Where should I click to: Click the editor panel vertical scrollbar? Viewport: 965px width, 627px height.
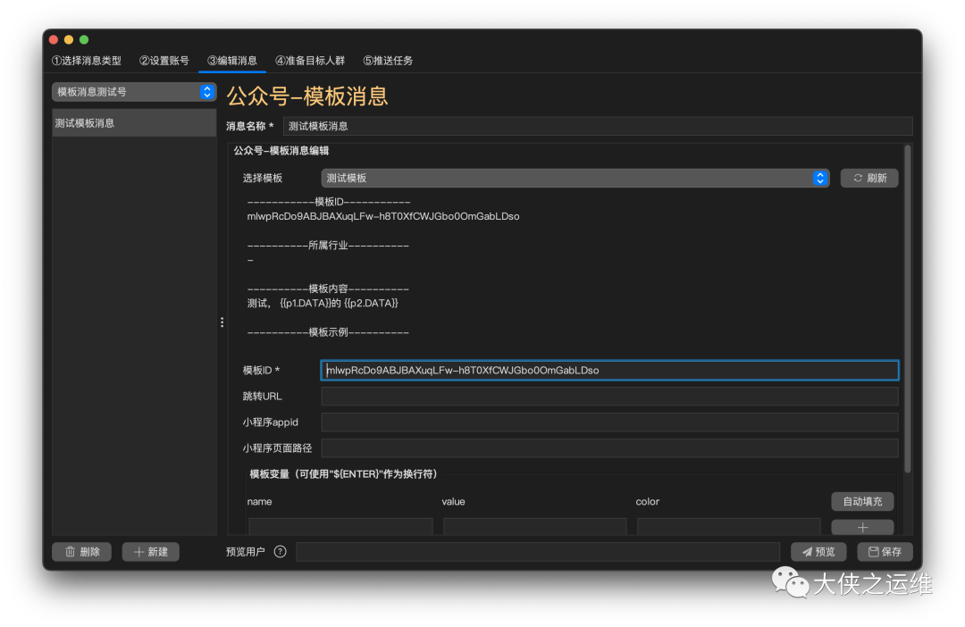pos(907,309)
